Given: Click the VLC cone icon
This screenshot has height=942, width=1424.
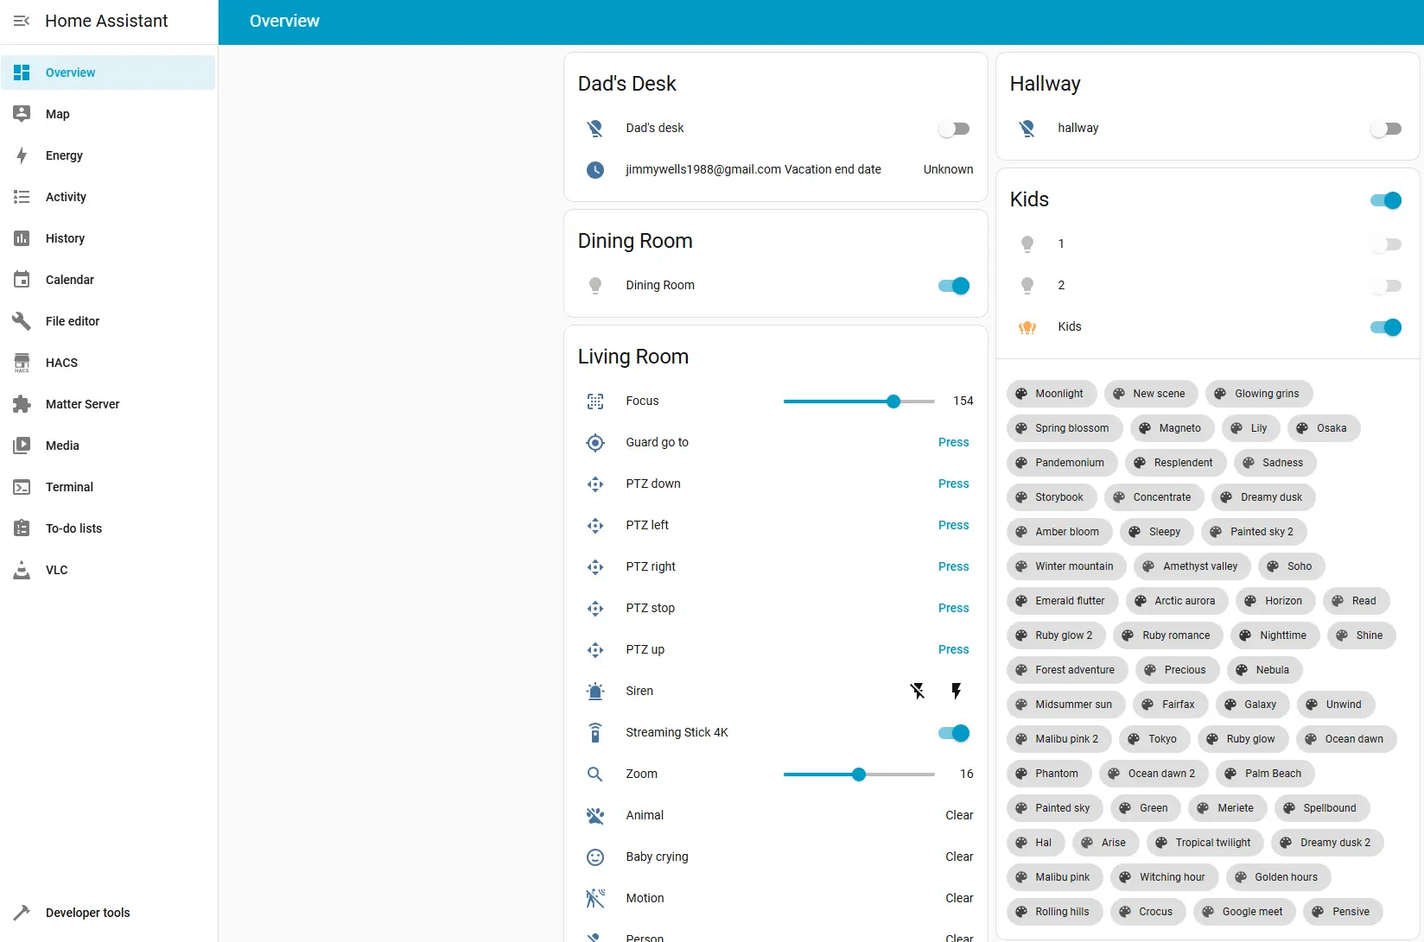Looking at the screenshot, I should pyautogui.click(x=22, y=570).
